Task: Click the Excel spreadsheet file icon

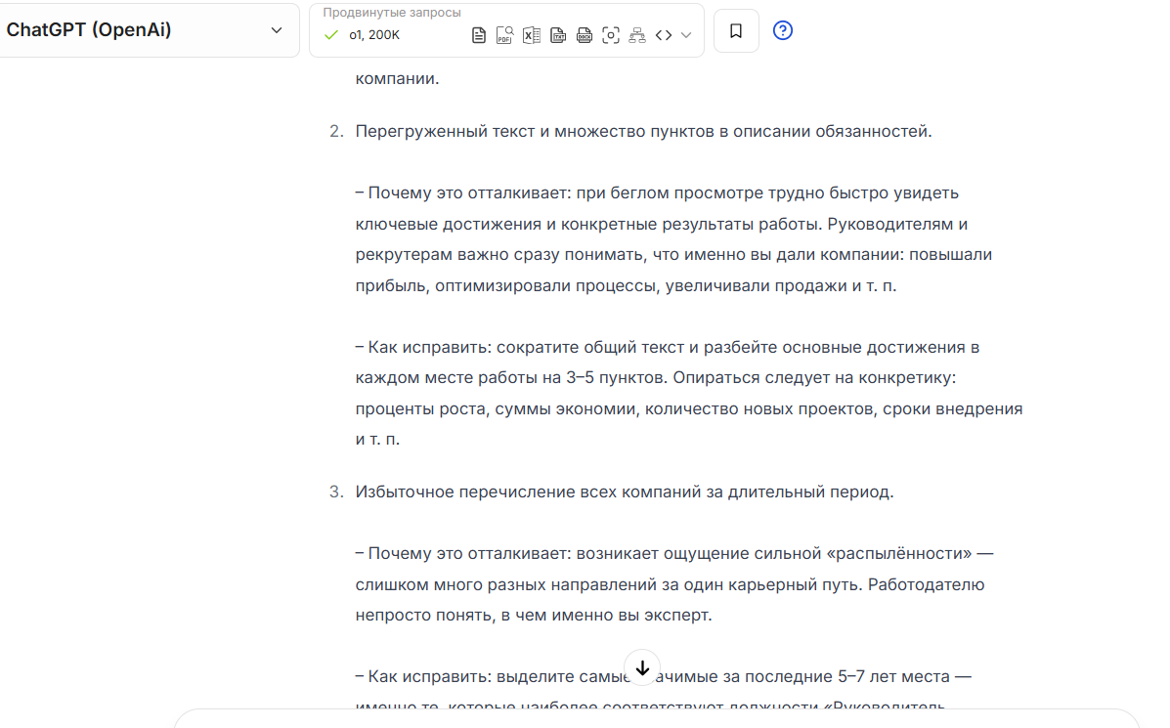Action: click(532, 35)
